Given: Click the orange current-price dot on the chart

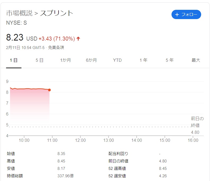Looking at the screenshot, I should pos(49,90).
